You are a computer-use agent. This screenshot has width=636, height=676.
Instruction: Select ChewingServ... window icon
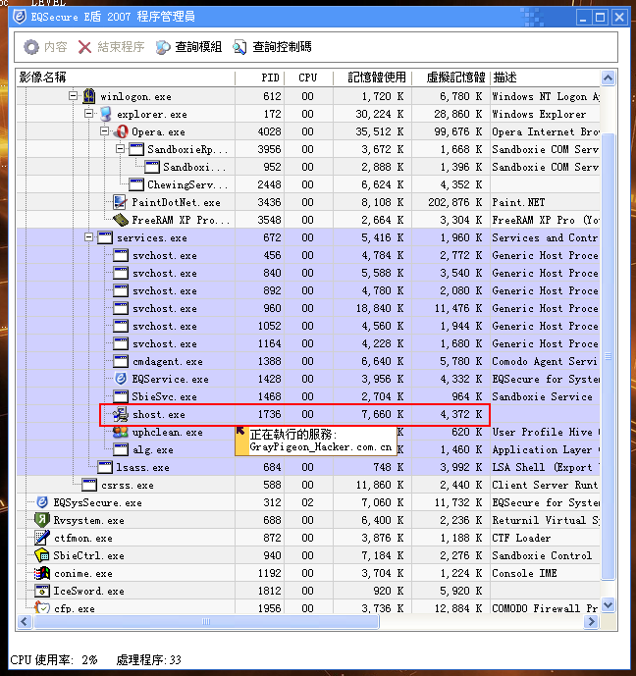click(x=136, y=184)
